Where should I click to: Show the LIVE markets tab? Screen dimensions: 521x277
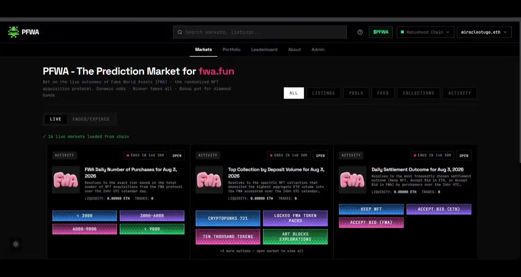[56, 119]
